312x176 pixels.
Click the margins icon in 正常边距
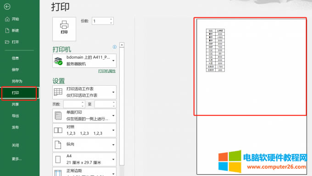pos(58,173)
